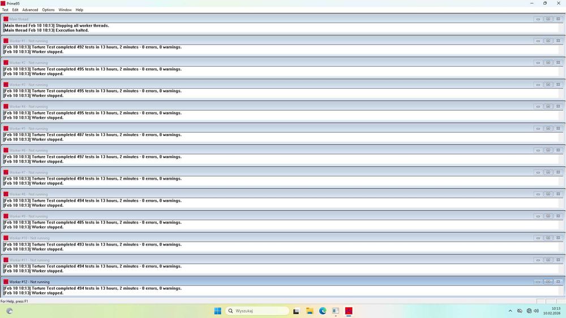Click the Worker #6 window's red icon
Viewport: 566px width, 318px height.
6,151
